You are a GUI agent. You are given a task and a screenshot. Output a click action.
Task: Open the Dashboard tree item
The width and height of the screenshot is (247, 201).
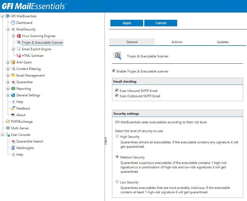pyautogui.click(x=24, y=23)
